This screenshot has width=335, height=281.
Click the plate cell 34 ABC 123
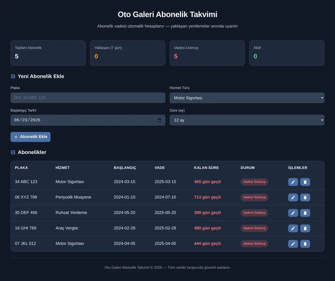pos(26,182)
